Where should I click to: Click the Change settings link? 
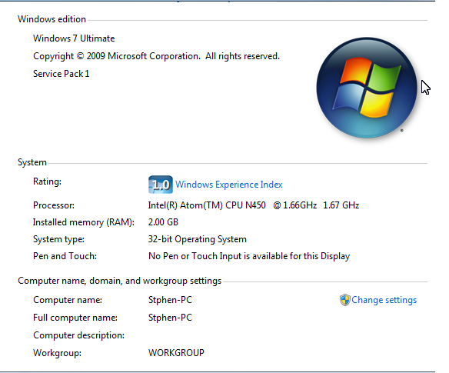tap(384, 300)
